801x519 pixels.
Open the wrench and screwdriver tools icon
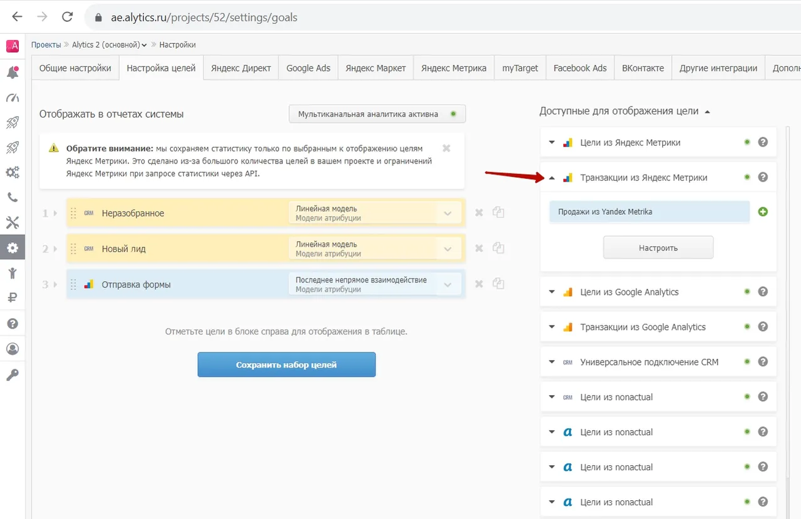tap(13, 222)
